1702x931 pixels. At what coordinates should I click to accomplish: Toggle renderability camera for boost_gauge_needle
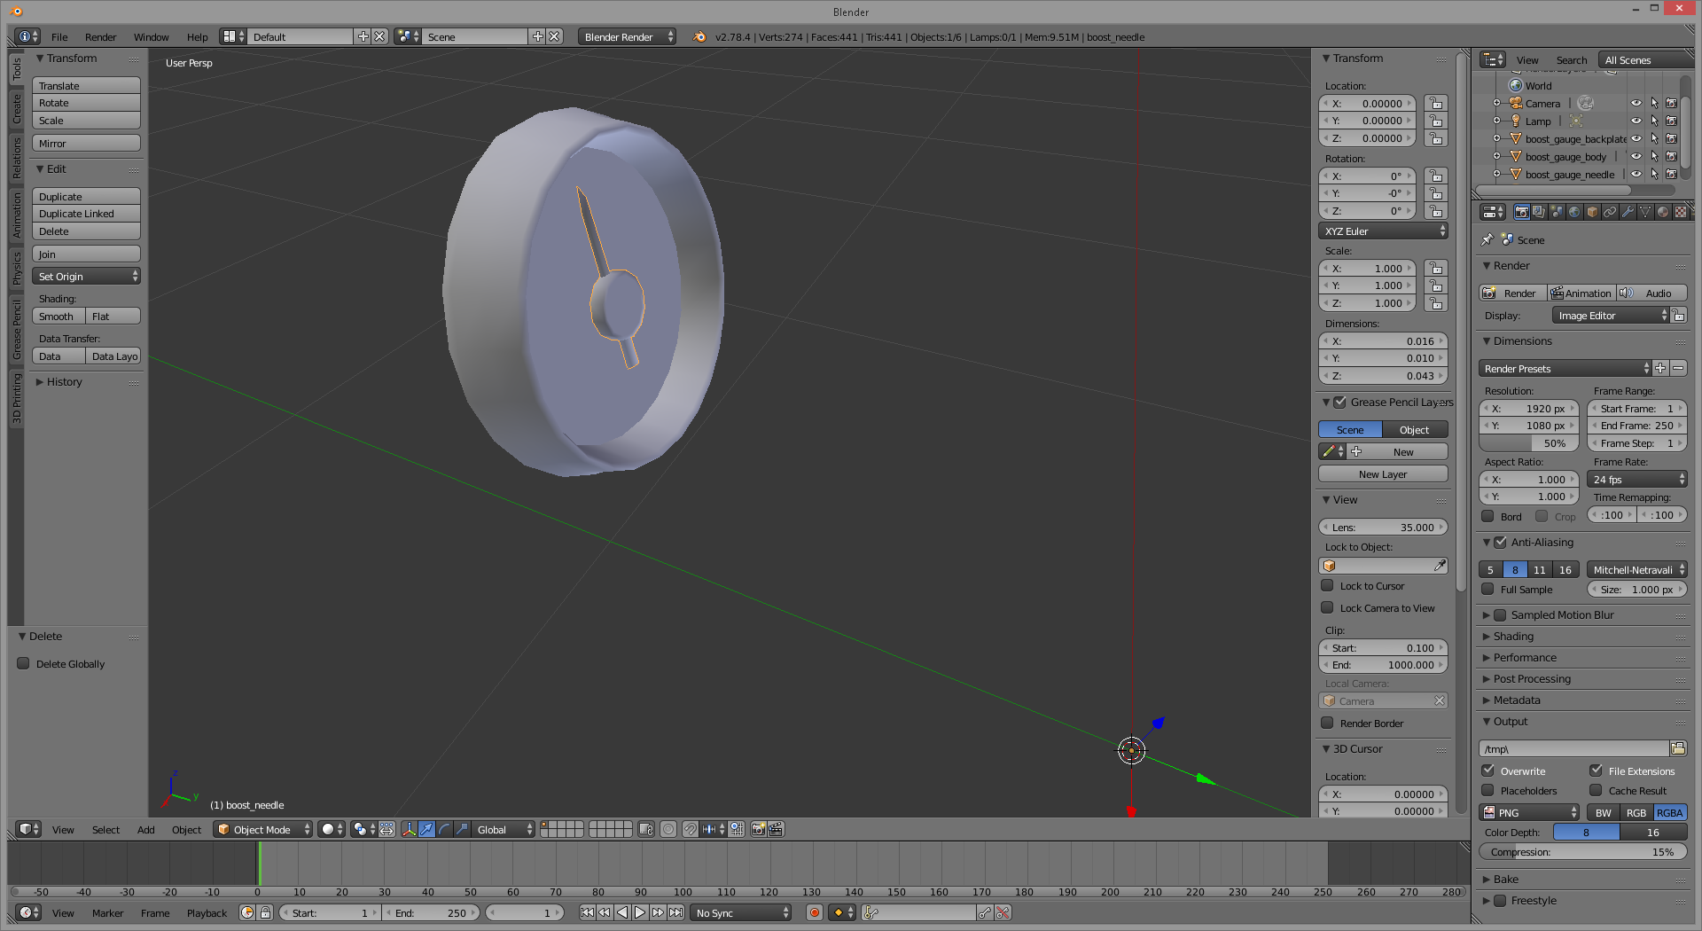[x=1672, y=175]
